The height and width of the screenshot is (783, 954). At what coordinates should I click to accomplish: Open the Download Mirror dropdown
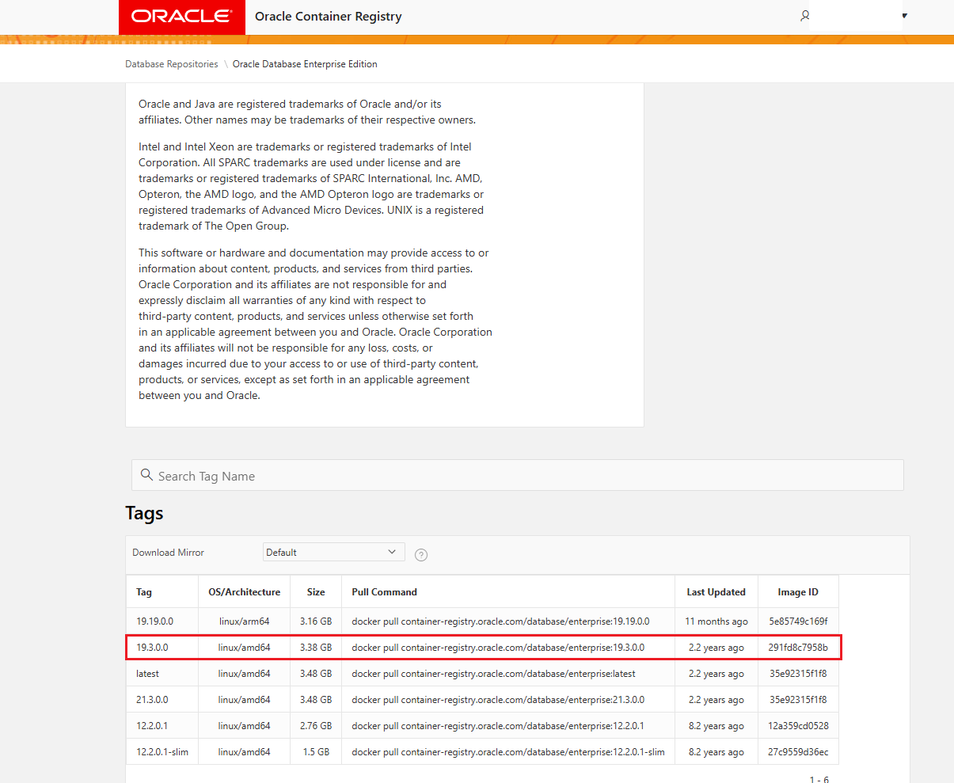coord(333,552)
